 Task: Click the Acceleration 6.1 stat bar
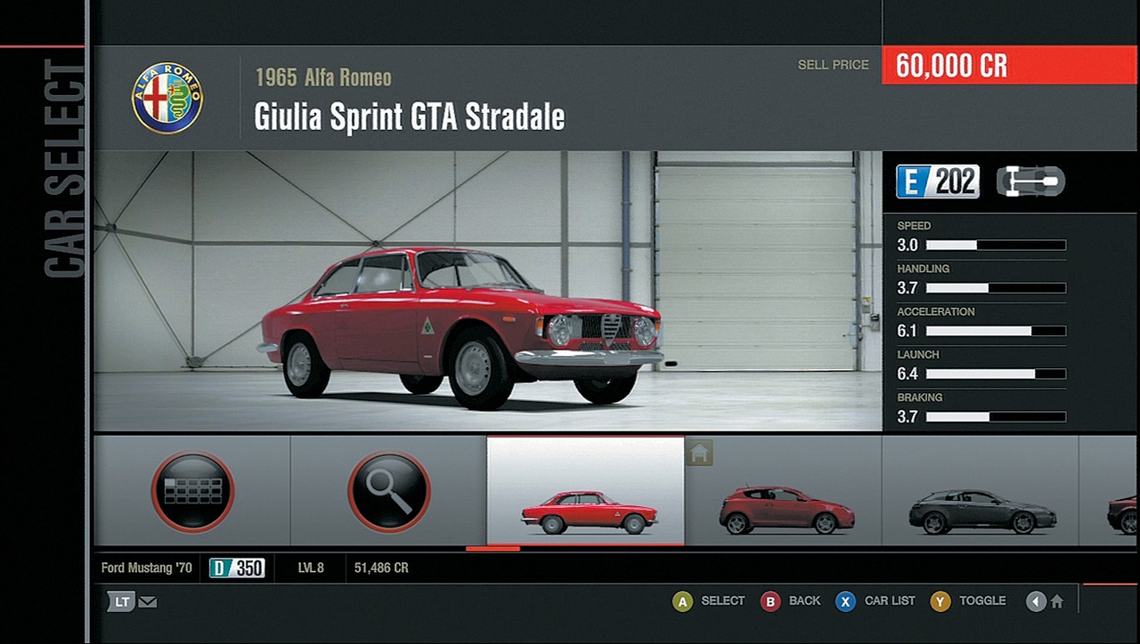point(996,331)
